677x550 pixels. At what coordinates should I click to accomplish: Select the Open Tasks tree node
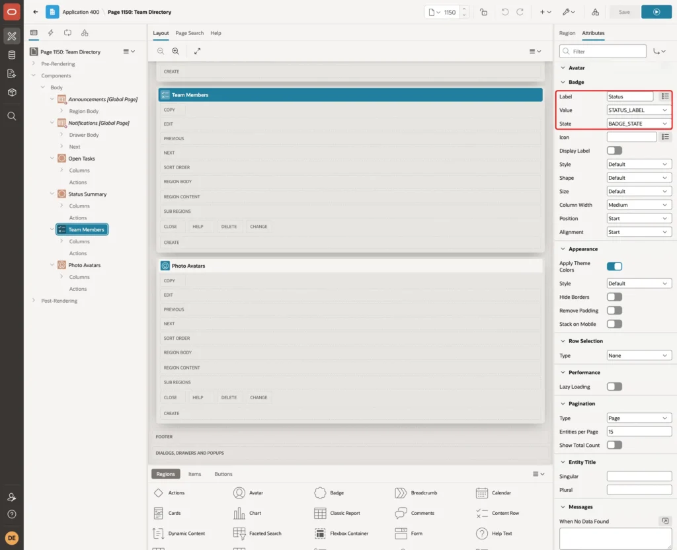[x=81, y=159]
